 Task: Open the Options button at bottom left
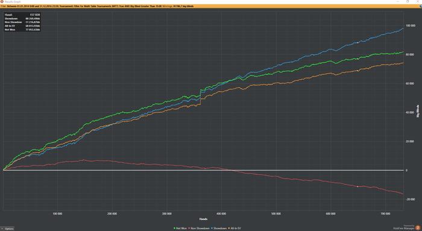[7, 229]
